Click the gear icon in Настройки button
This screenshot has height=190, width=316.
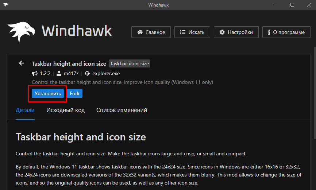pyautogui.click(x=222, y=32)
